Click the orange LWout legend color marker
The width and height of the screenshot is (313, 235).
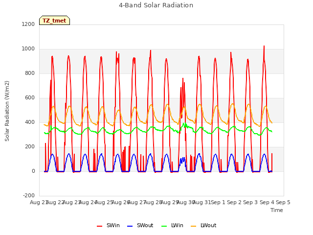[x=194, y=226]
